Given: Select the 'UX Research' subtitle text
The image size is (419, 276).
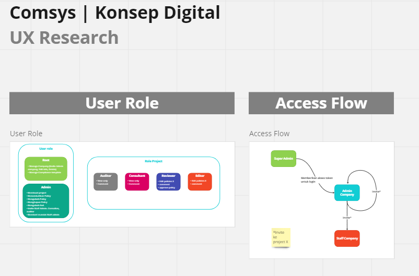Looking at the screenshot, I should tap(64, 38).
